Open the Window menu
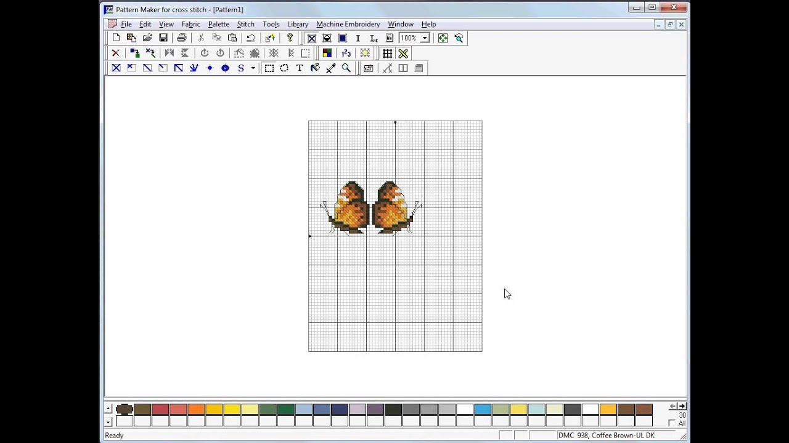This screenshot has width=789, height=443. [x=401, y=24]
